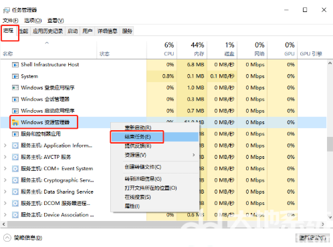Viewport: 333px width, 247px height.
Task: Click the 简略信息(D) link
Action: [x=28, y=238]
